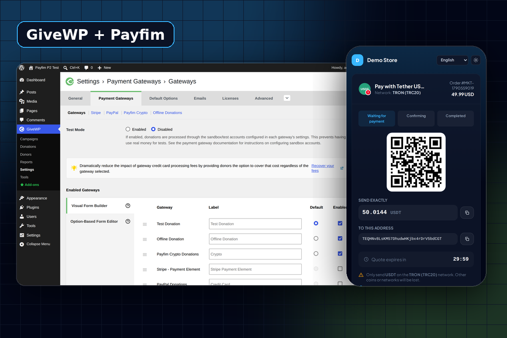The height and width of the screenshot is (338, 507).
Task: Open GiveWP Donors submenu
Action: point(26,154)
